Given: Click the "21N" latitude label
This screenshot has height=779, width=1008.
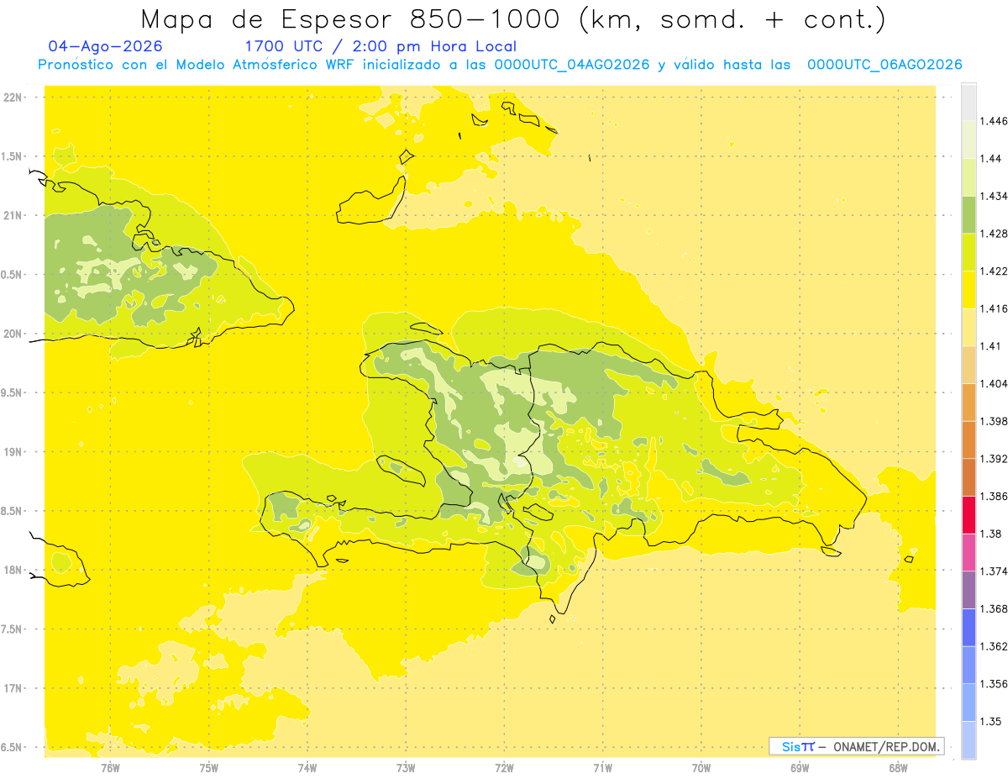Looking at the screenshot, I should click(x=13, y=216).
